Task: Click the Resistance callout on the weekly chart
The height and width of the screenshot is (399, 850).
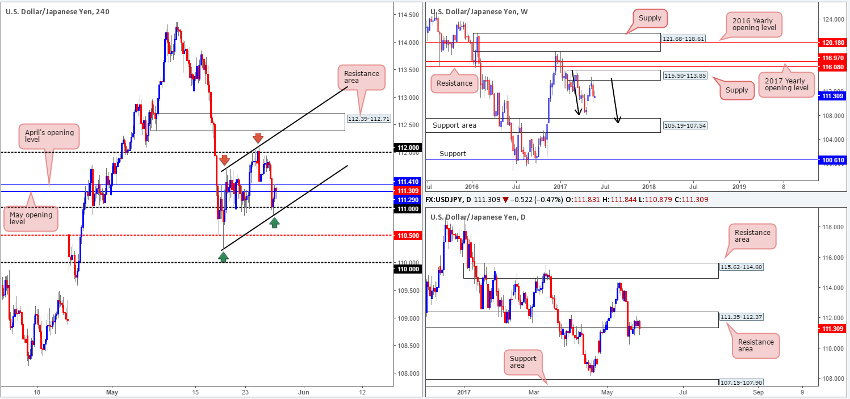Action: (455, 83)
